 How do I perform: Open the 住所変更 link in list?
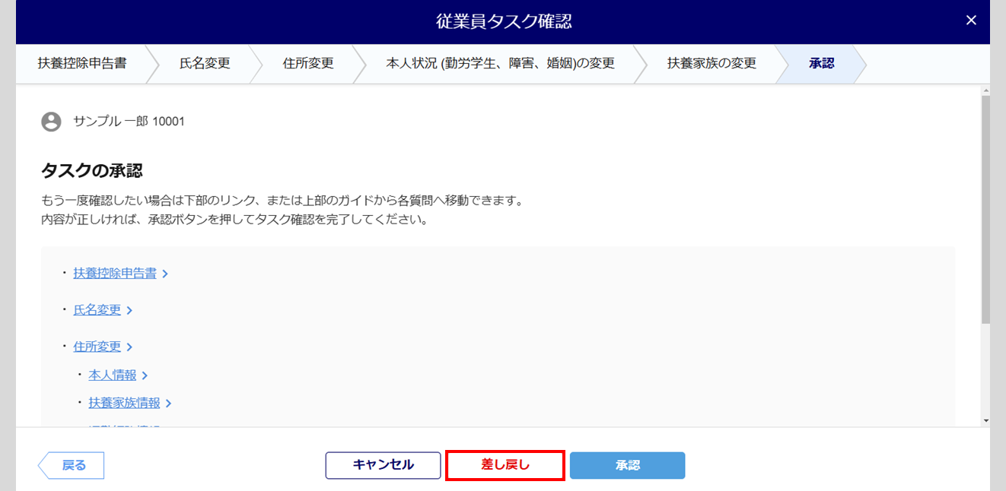[x=97, y=347]
